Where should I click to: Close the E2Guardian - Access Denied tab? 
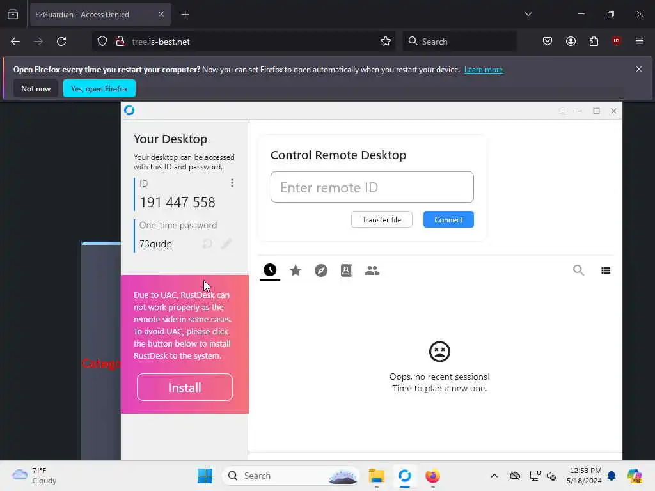click(161, 15)
